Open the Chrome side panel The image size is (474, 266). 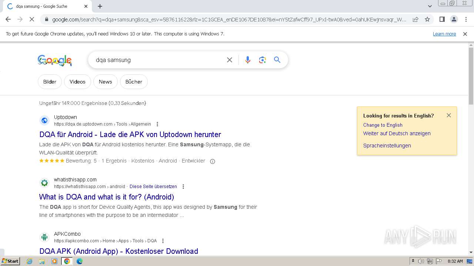(442, 20)
